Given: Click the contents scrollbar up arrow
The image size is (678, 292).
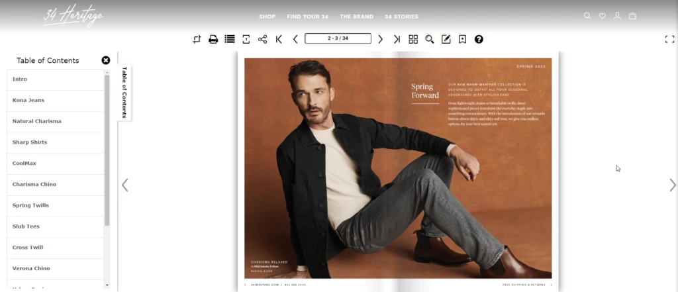Looking at the screenshot, I should coord(107,72).
